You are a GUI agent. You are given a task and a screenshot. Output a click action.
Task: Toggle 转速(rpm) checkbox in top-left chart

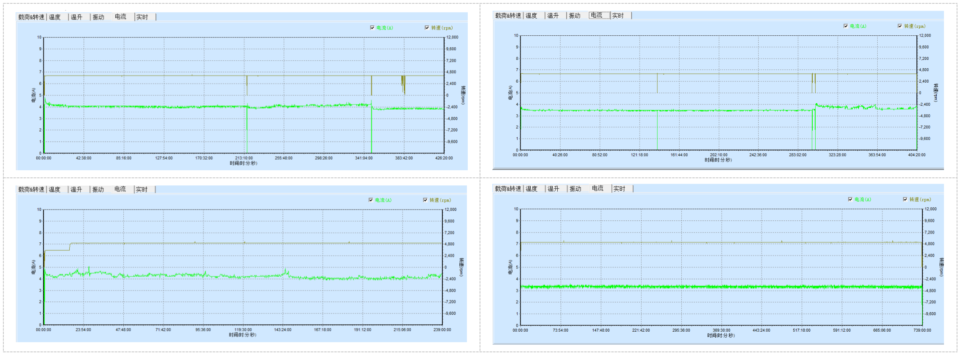click(x=427, y=28)
